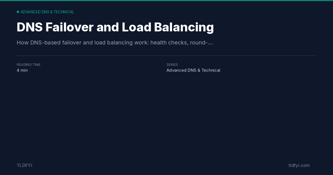Open the tldfyi.com link in the footer
This screenshot has width=333, height=175.
coord(299,165)
